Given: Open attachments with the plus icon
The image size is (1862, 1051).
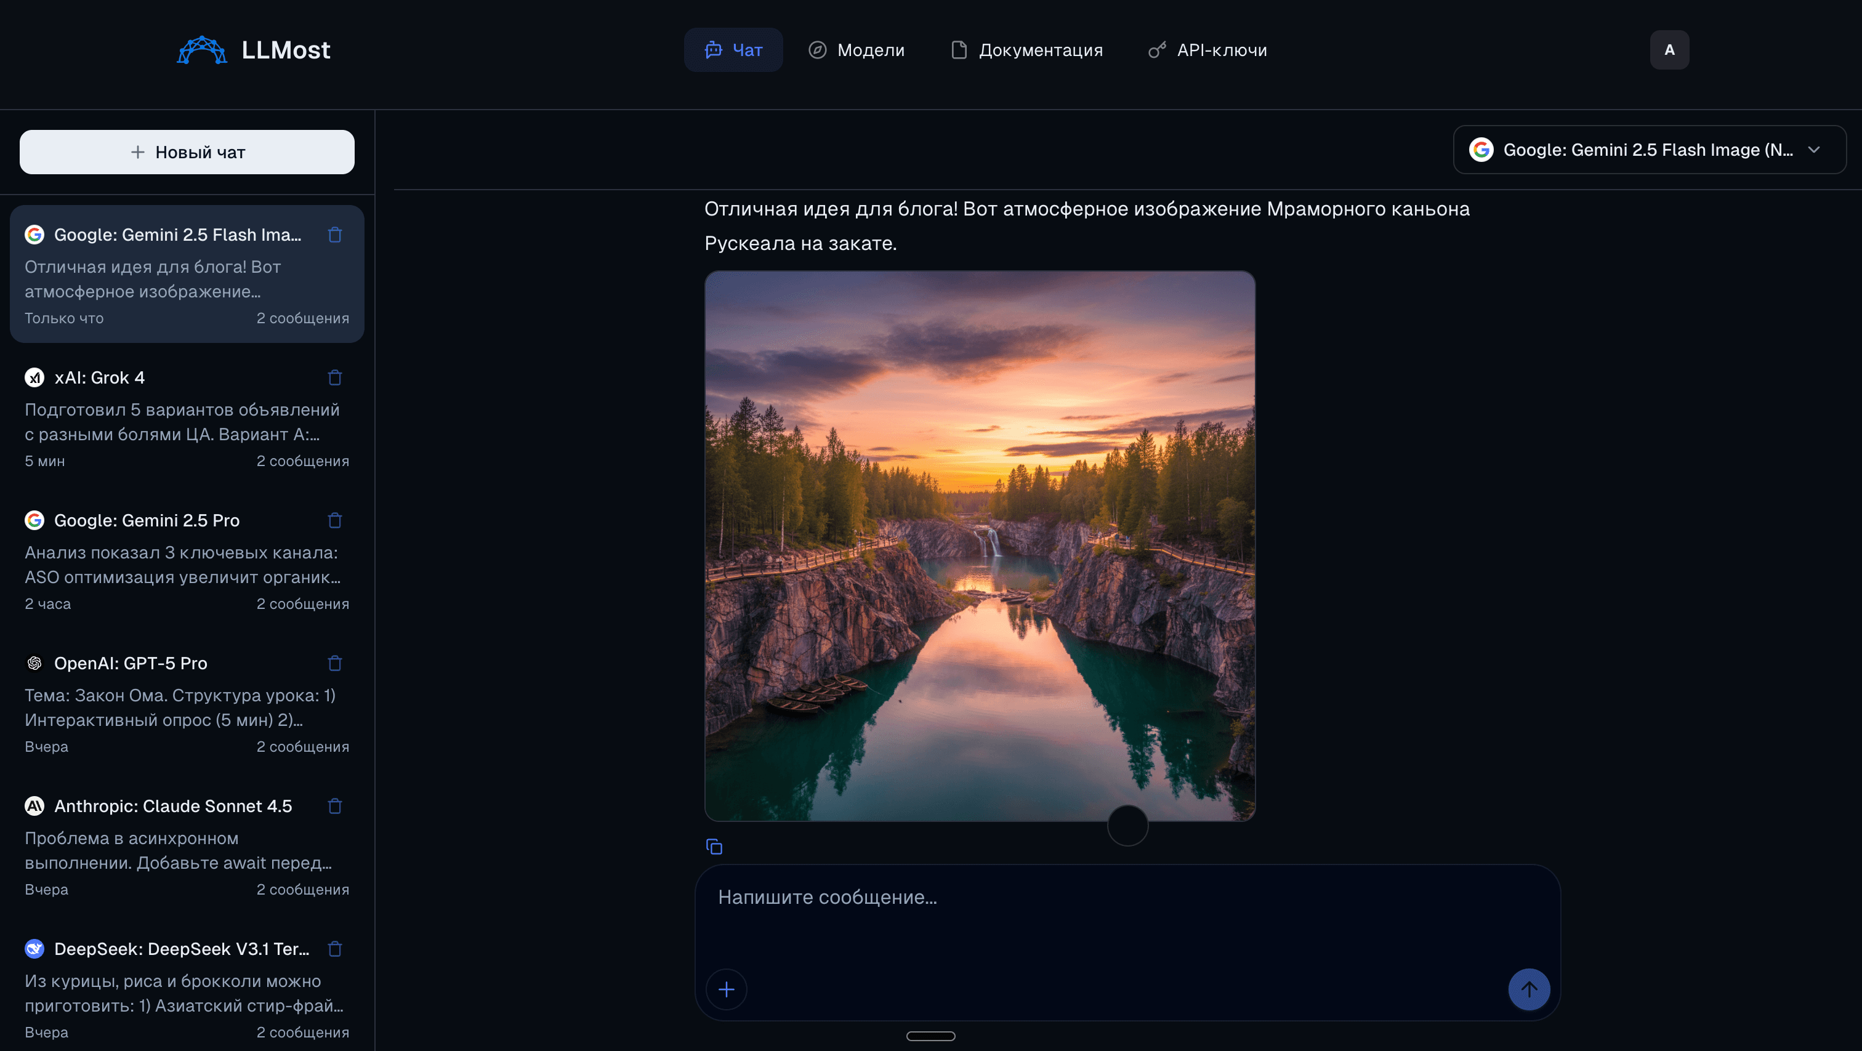Looking at the screenshot, I should (727, 989).
